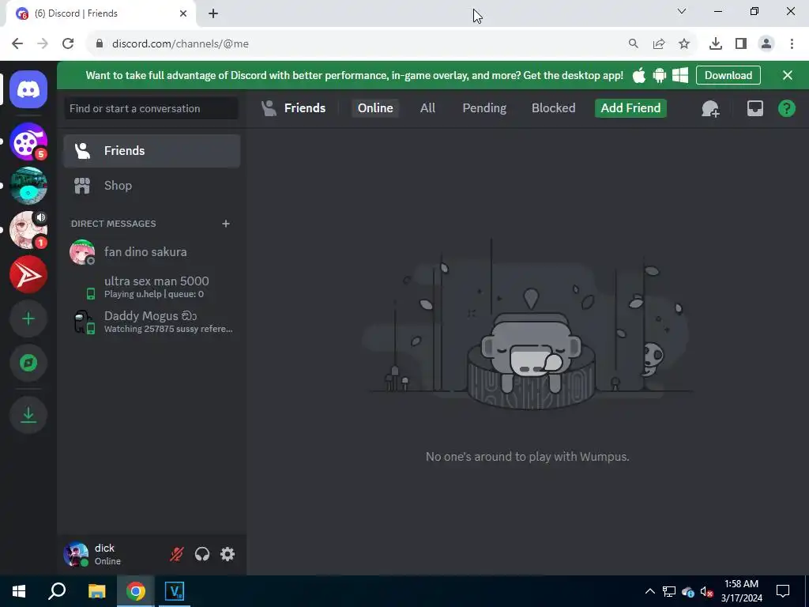Click the Download button in banner
The width and height of the screenshot is (809, 607).
[x=728, y=75]
